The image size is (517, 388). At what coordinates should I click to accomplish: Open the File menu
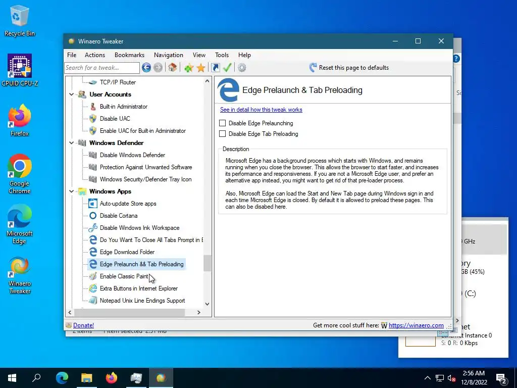(72, 55)
